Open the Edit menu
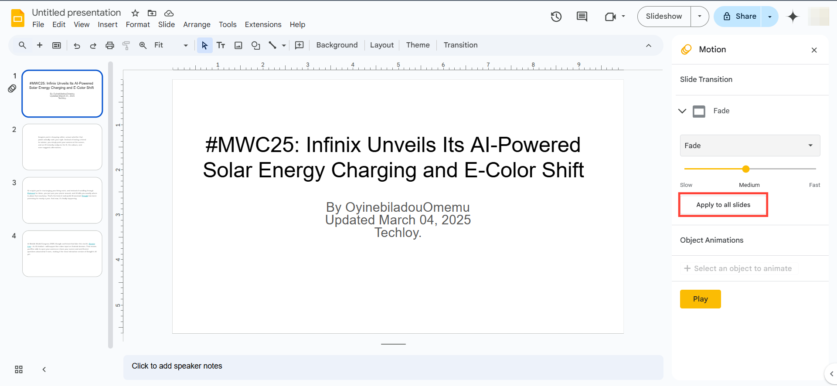 tap(59, 24)
